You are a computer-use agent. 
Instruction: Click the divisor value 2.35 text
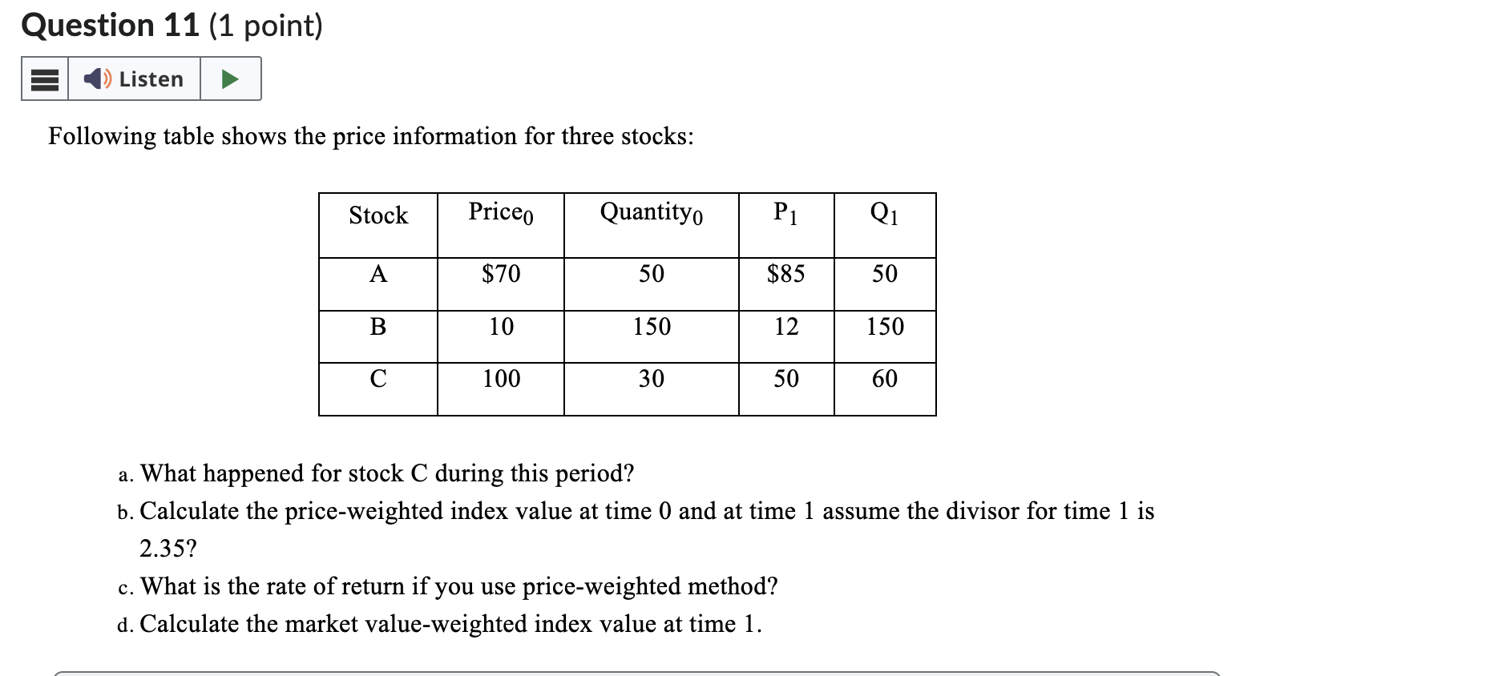coord(166,549)
